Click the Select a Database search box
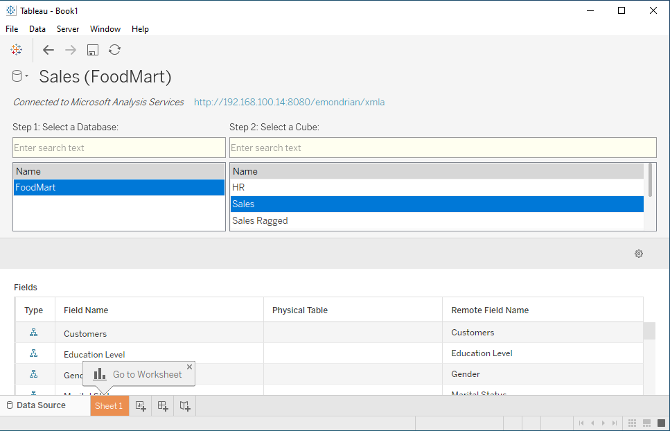670x431 pixels. pos(119,148)
